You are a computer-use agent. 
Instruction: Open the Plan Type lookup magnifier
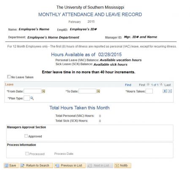click(x=32, y=98)
